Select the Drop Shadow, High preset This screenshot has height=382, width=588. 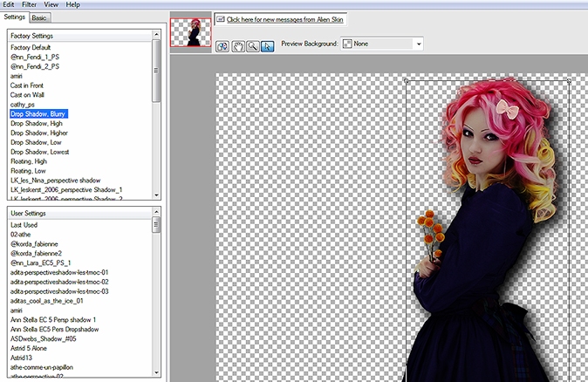(x=37, y=123)
